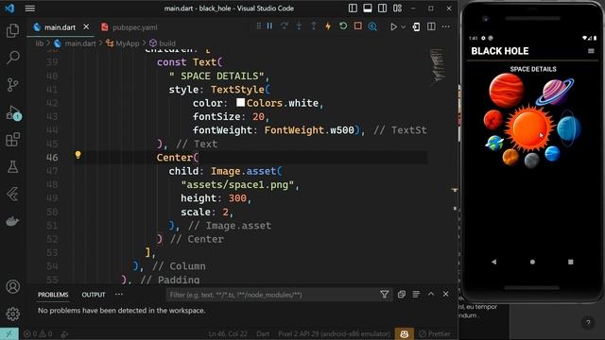This screenshot has height=340, width=605.
Task: Open the problems filter funnel options
Action: coord(385,295)
